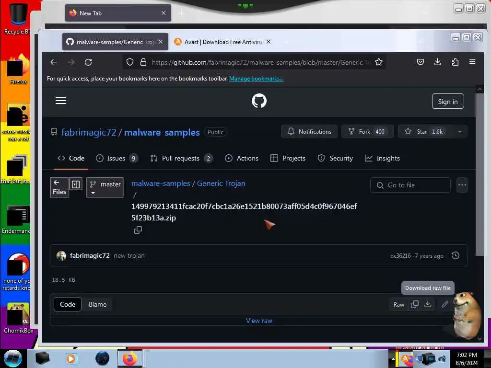491x368 pixels.
Task: Open the new trojan commit message
Action: pyautogui.click(x=129, y=256)
